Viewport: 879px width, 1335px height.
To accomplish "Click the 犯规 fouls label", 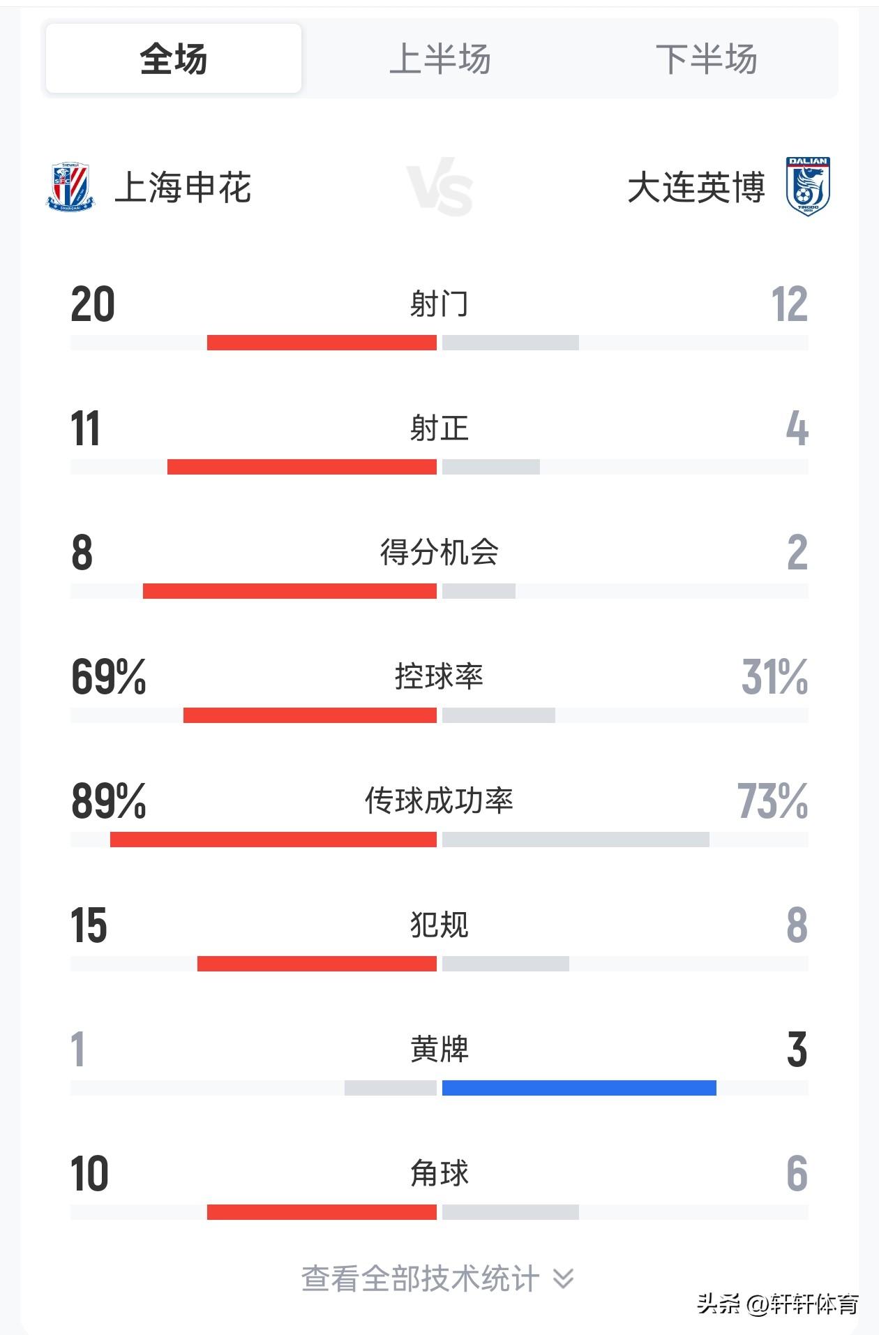I will pyautogui.click(x=439, y=925).
